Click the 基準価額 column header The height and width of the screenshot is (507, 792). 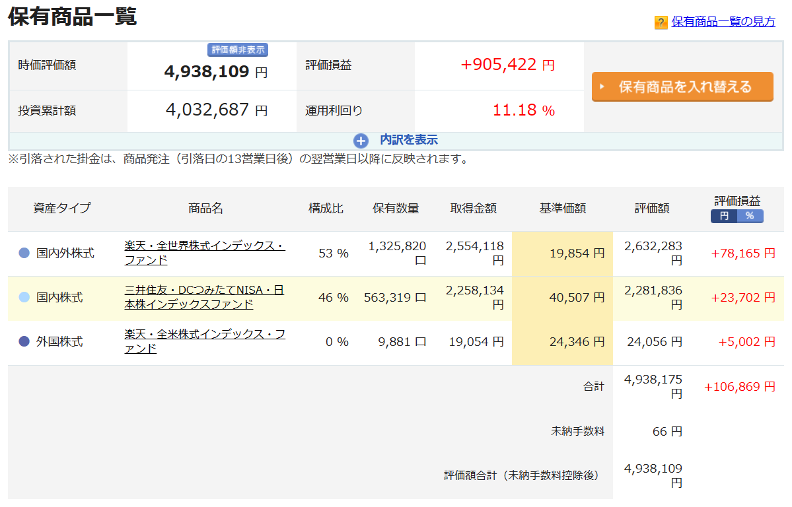click(x=563, y=209)
